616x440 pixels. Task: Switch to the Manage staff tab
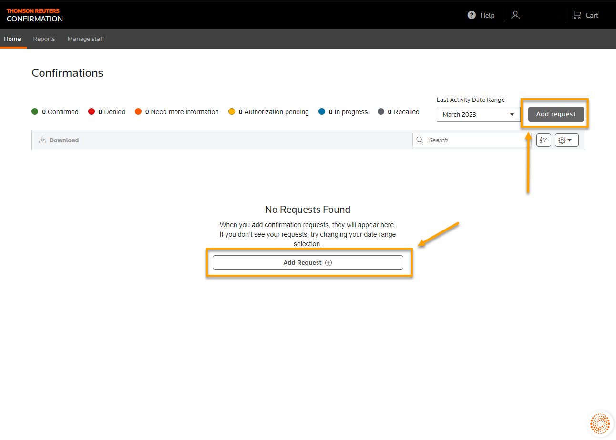[x=86, y=39]
